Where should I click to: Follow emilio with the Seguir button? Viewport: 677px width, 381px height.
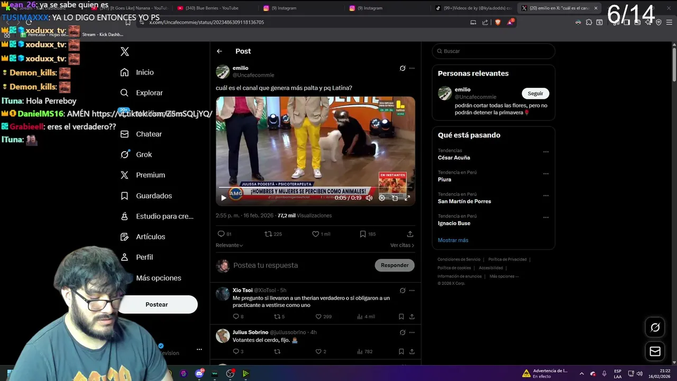tap(535, 93)
